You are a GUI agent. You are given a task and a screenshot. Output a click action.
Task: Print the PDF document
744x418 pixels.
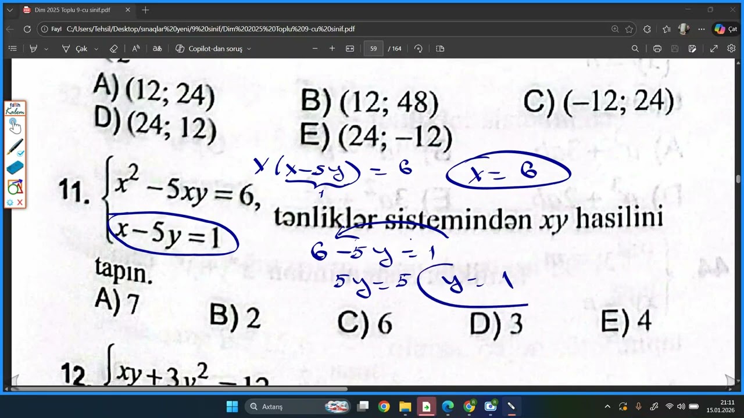click(657, 49)
